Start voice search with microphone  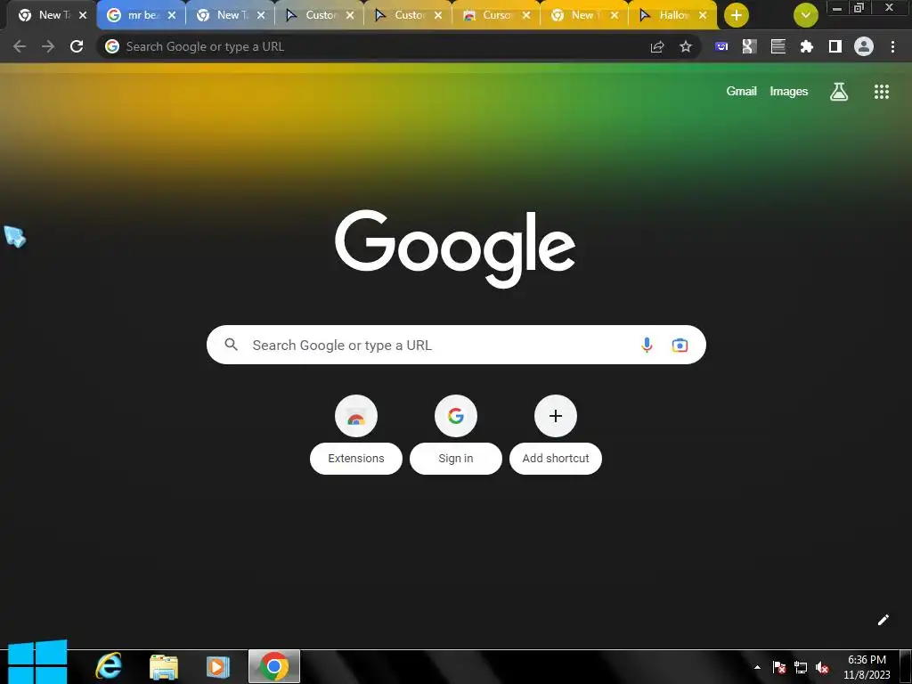[647, 345]
